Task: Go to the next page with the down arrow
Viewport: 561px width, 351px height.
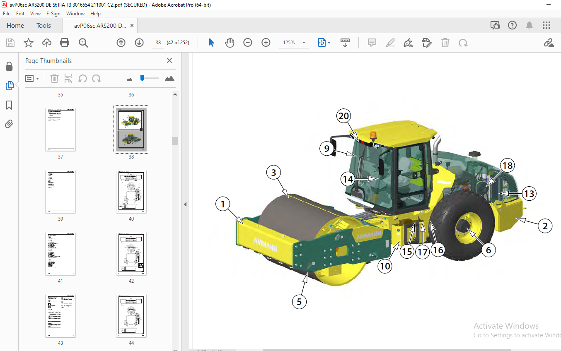Action: point(139,43)
